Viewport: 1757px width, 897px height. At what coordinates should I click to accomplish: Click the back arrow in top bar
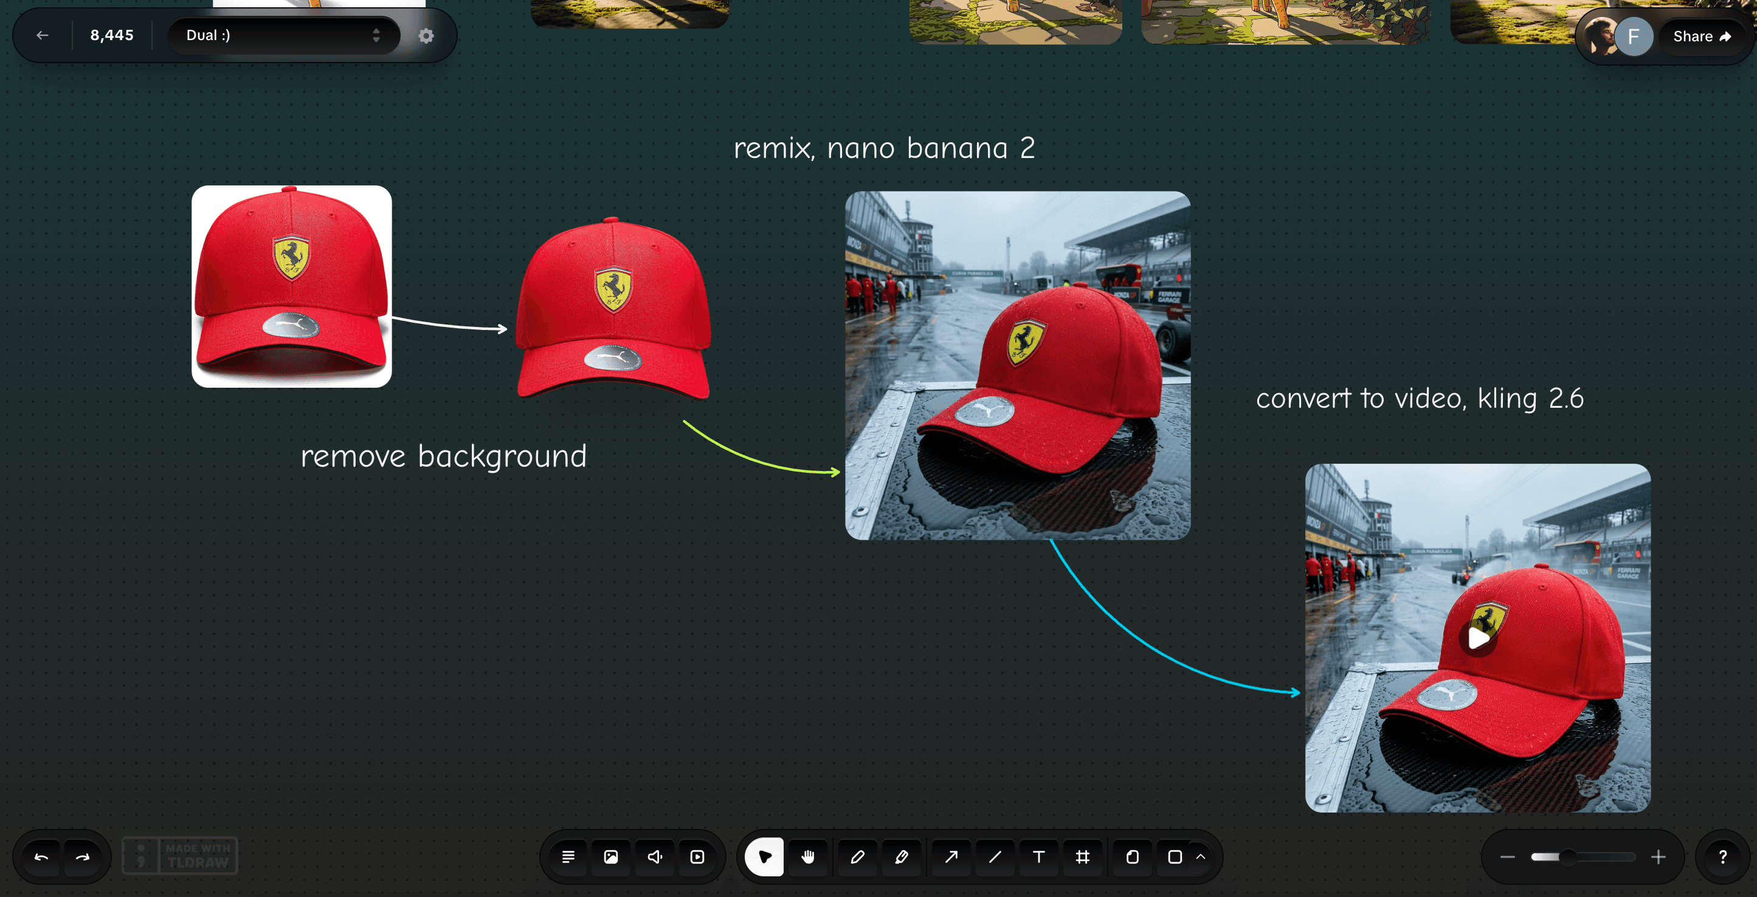coord(43,35)
